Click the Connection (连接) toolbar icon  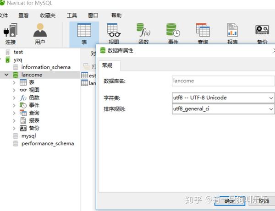click(x=11, y=34)
